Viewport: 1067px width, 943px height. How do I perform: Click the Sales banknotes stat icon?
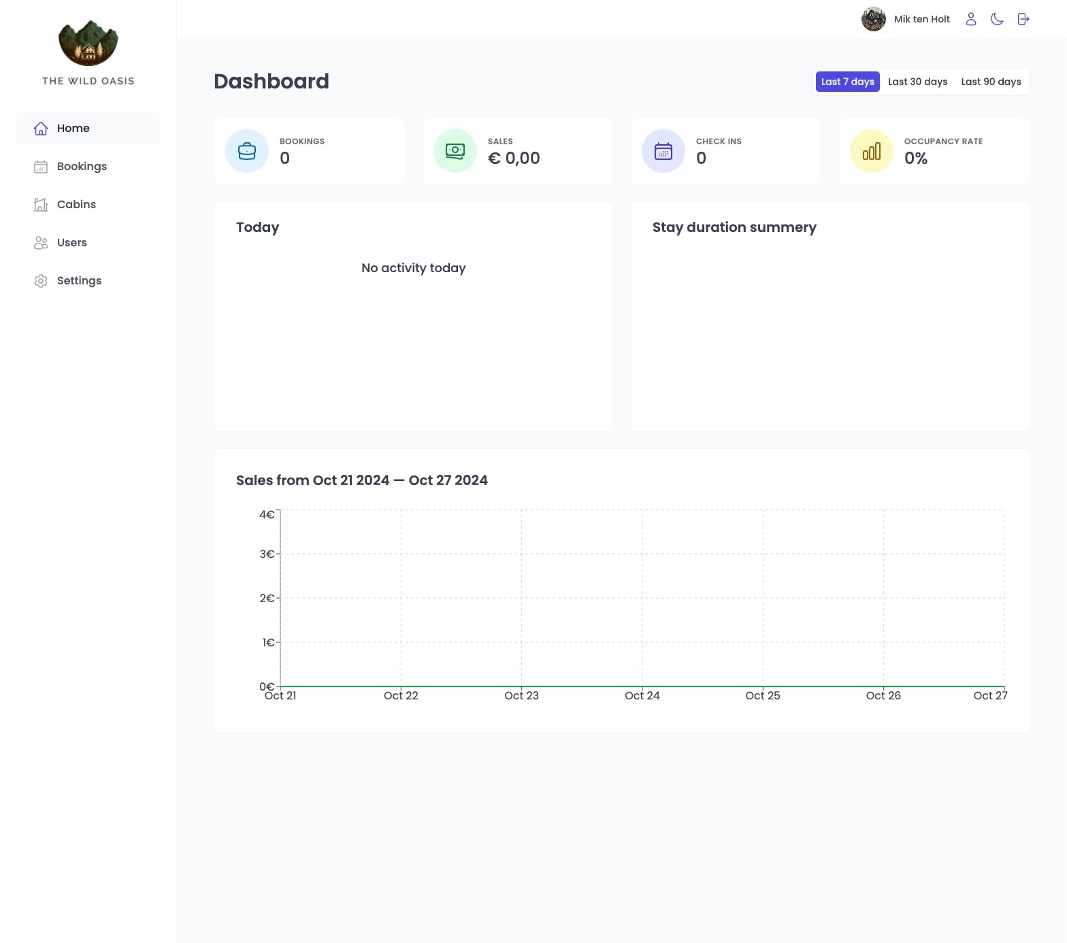pos(455,151)
